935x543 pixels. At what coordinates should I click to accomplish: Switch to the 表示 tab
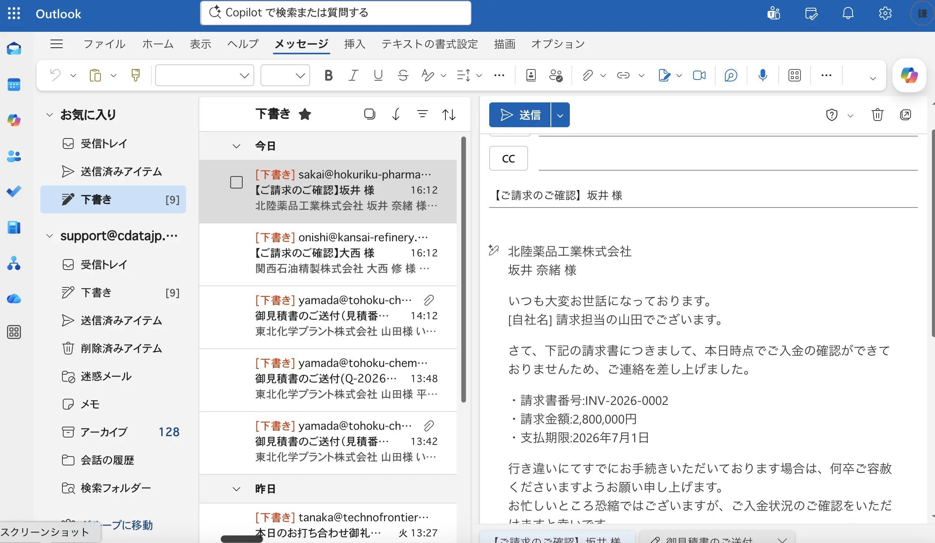(200, 44)
